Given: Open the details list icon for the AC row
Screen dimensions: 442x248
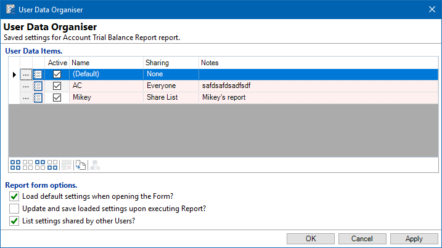Looking at the screenshot, I should tap(38, 86).
